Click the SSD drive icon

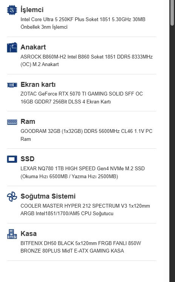[x=12, y=159]
